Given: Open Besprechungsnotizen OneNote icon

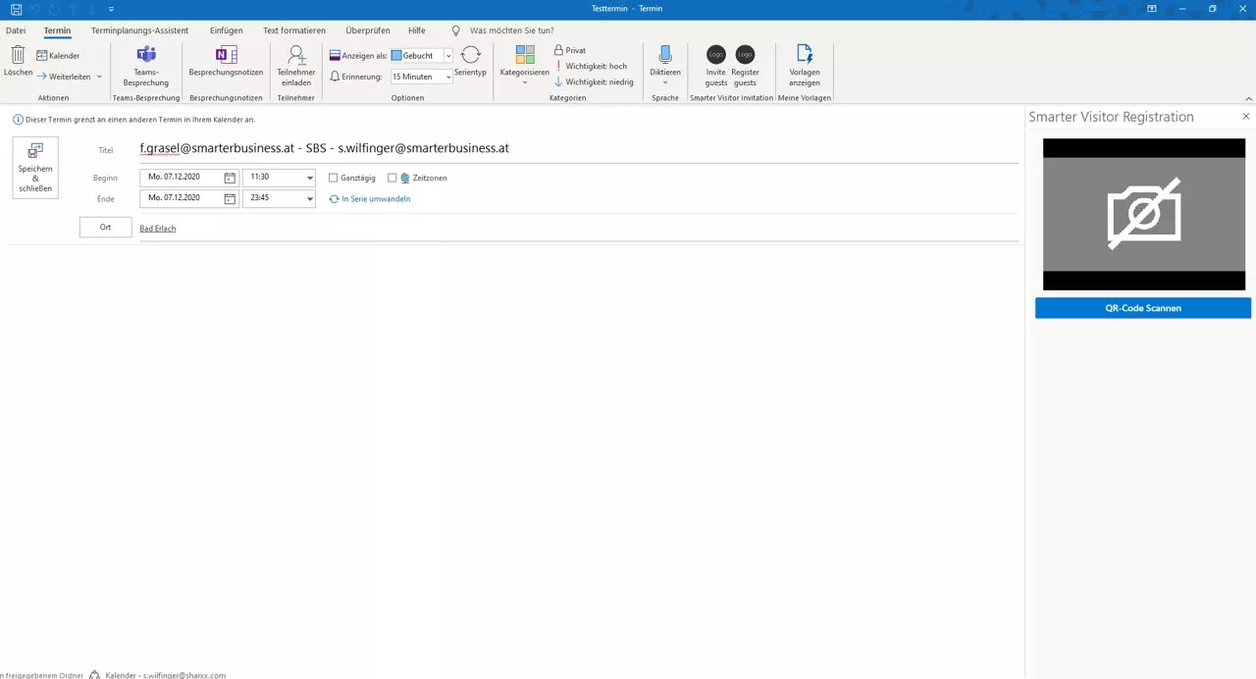Looking at the screenshot, I should tap(226, 55).
